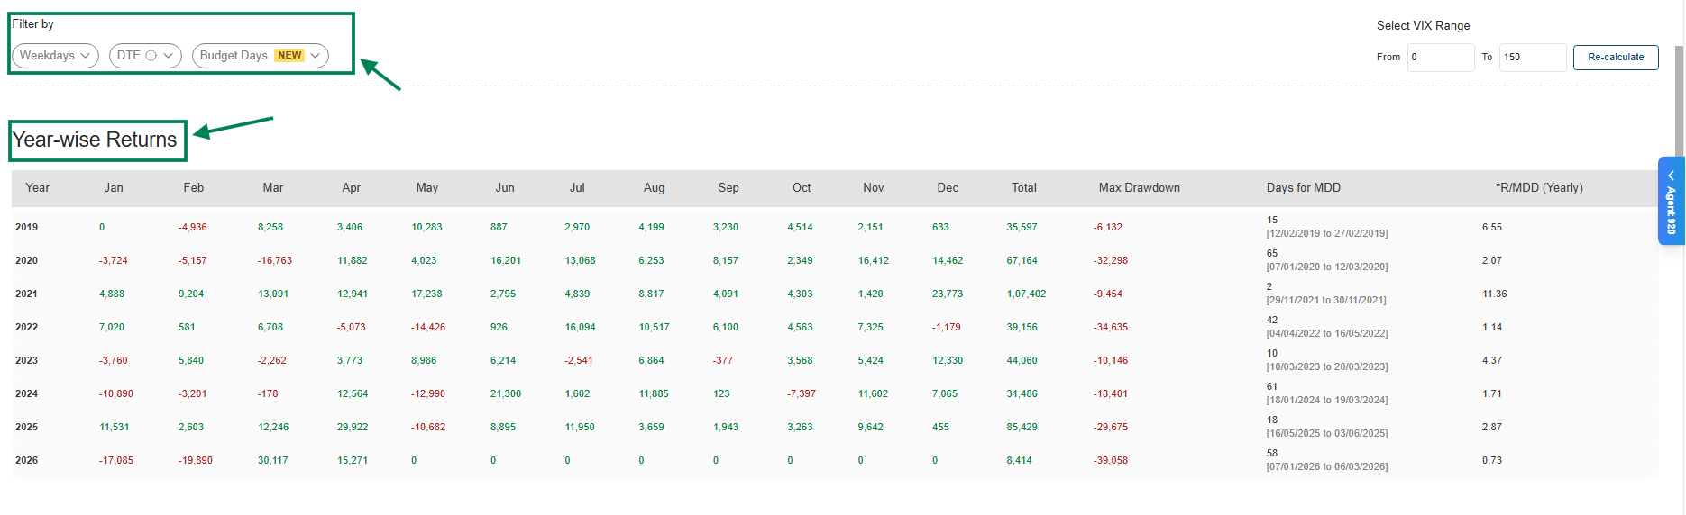Click the 2026 row year label
Screen dimensions: 1686x515
[27, 461]
